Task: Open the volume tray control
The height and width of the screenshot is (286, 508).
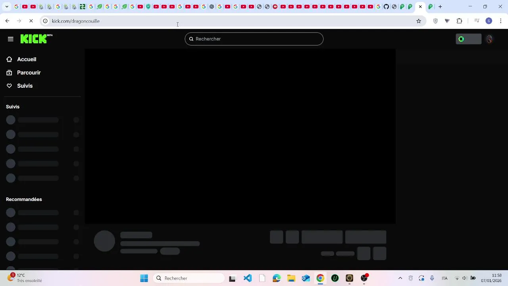Action: pyautogui.click(x=465, y=278)
